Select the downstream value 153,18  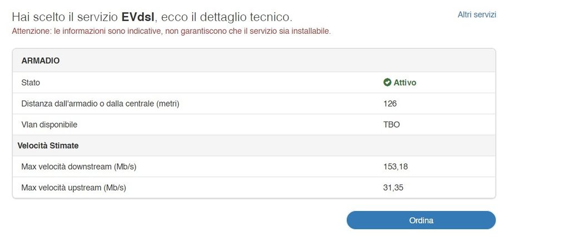tap(396, 167)
